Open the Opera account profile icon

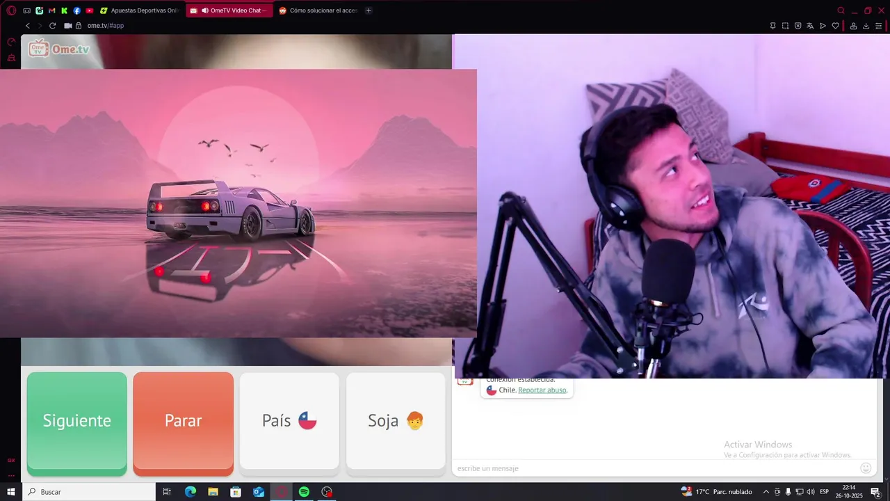(x=853, y=26)
